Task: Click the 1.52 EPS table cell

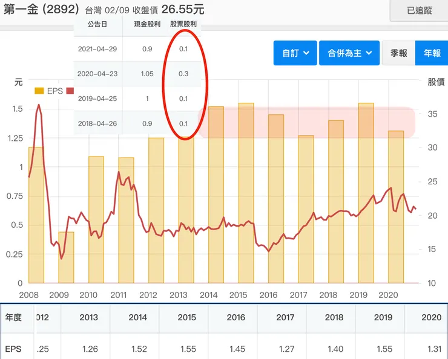Action: tap(139, 349)
